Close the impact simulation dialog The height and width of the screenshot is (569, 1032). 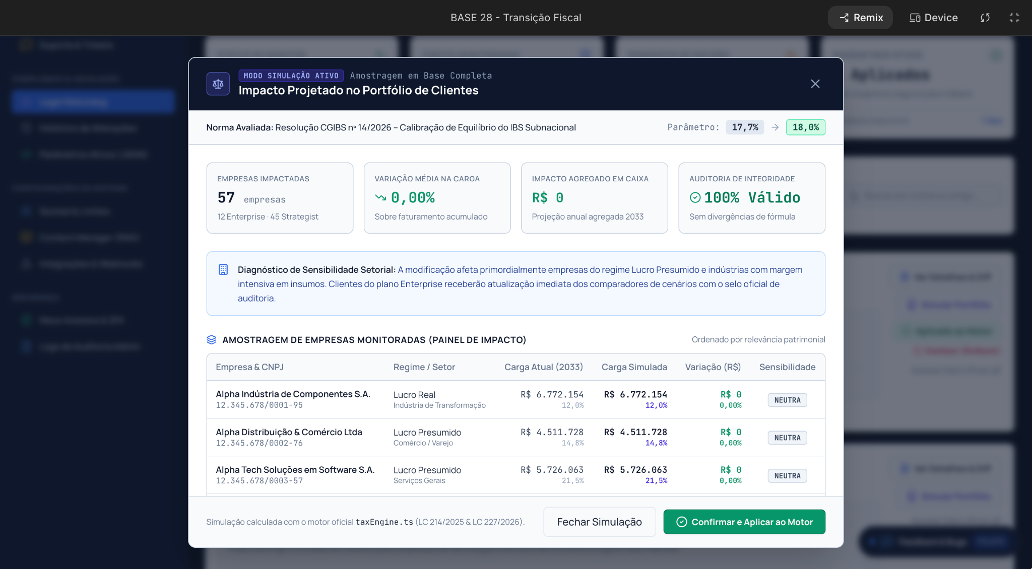tap(815, 84)
